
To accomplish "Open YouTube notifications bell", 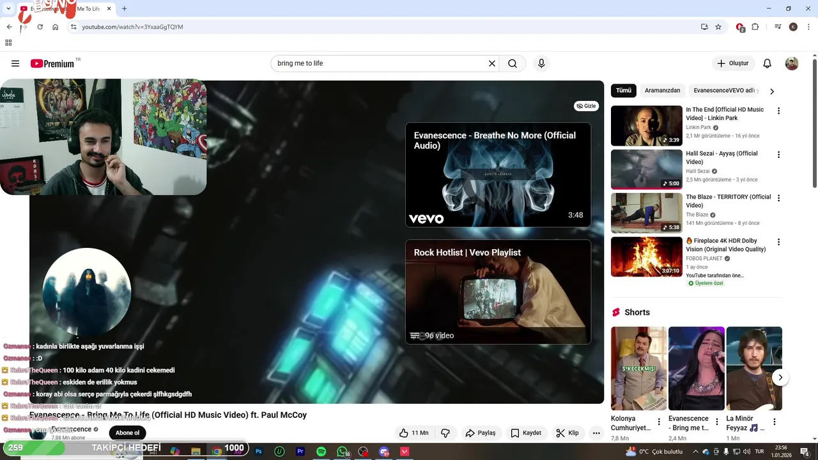I will (767, 63).
